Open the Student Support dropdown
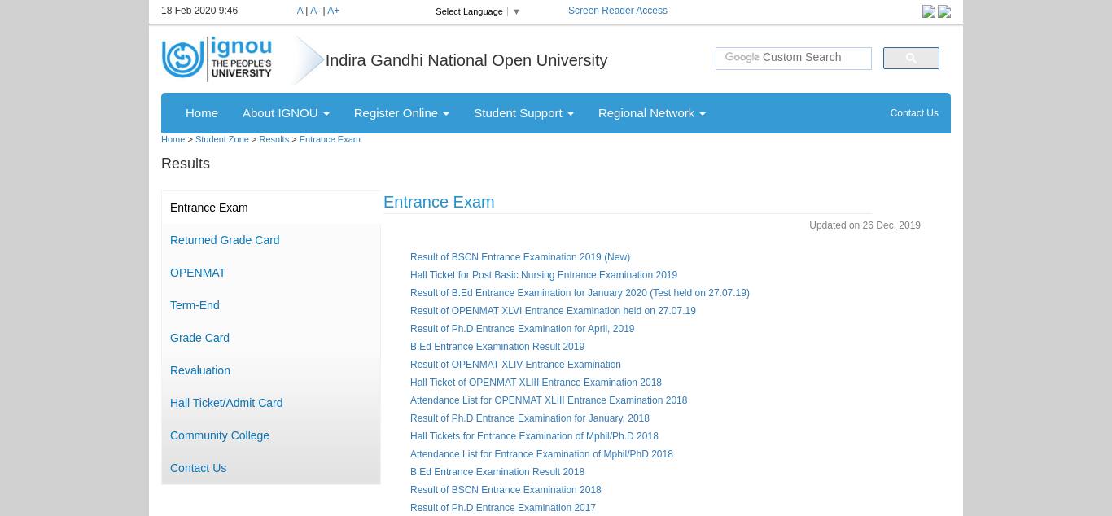Image resolution: width=1112 pixels, height=516 pixels. (x=523, y=113)
